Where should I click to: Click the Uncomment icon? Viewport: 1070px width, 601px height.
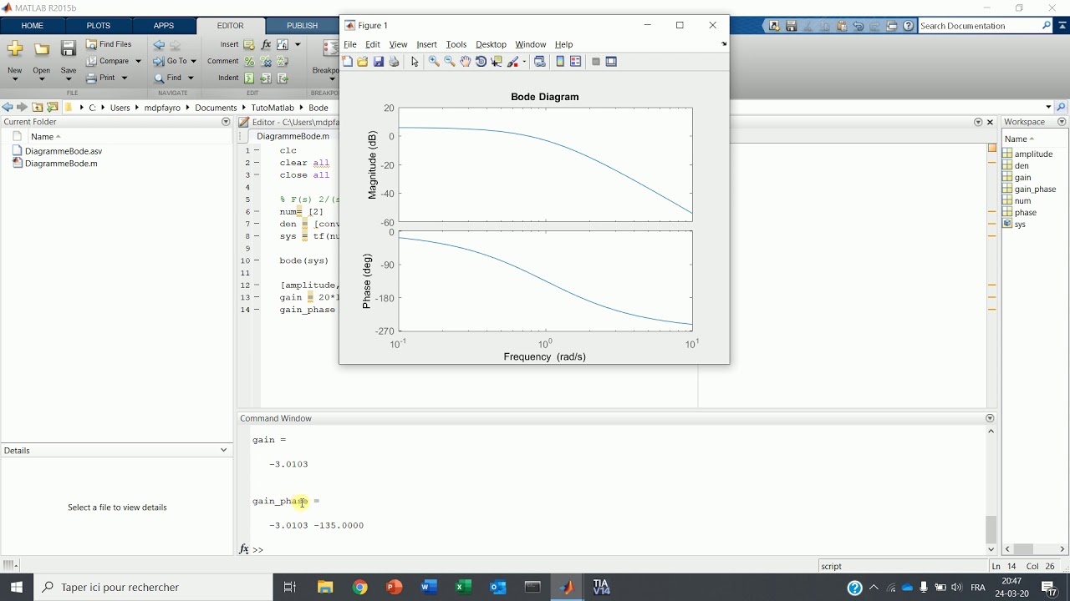tap(266, 62)
